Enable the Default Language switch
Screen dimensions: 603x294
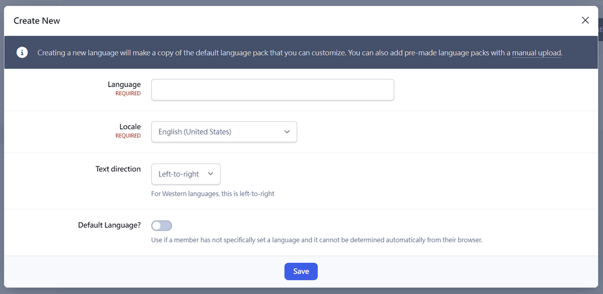coord(161,226)
